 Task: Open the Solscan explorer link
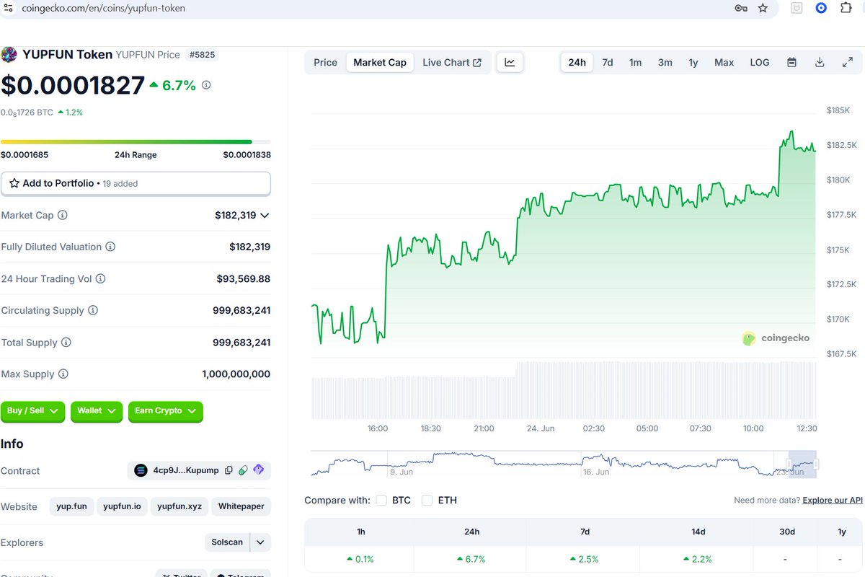coord(227,542)
